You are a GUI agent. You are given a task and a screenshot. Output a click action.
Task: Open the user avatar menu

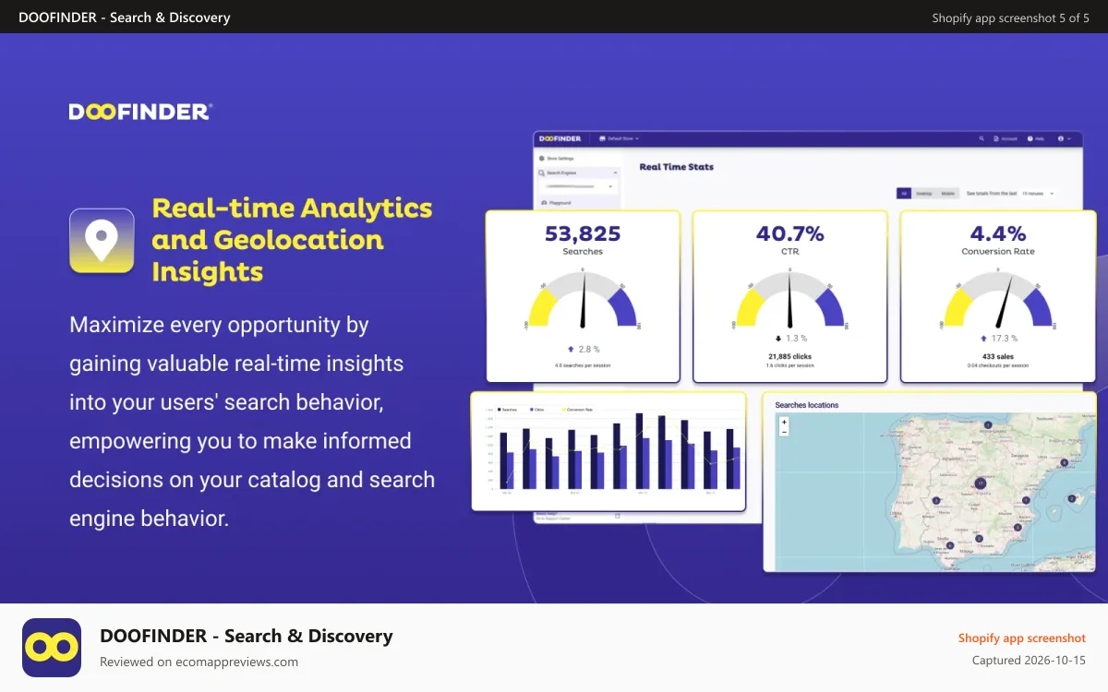pyautogui.click(x=1064, y=138)
